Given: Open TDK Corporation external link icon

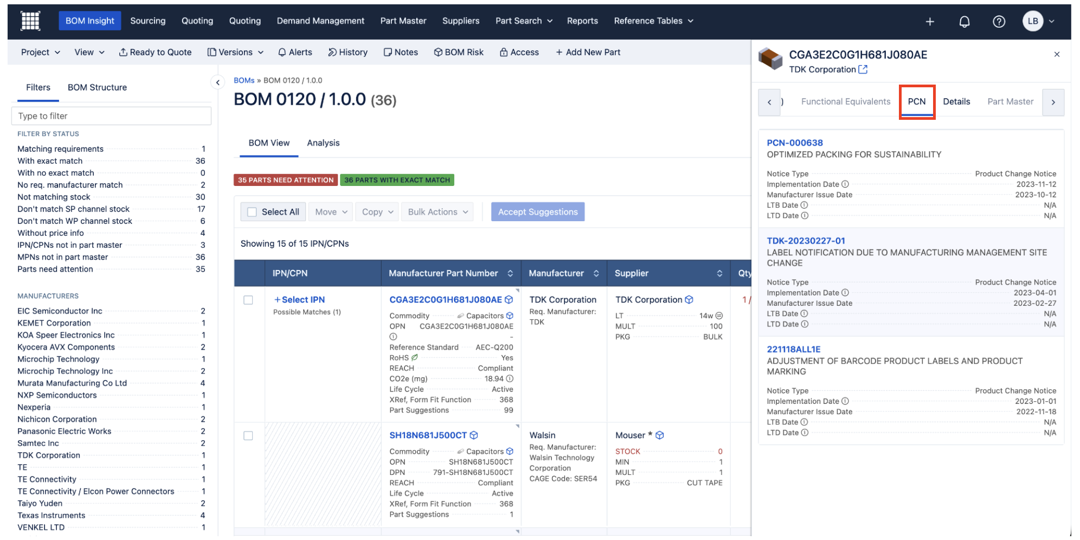Looking at the screenshot, I should (x=863, y=69).
